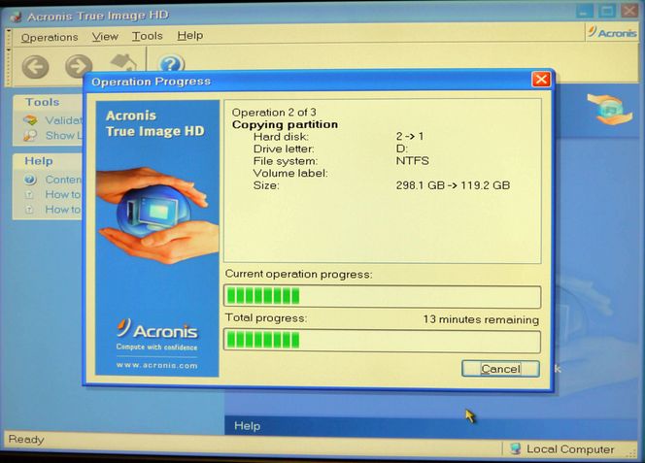645x463 pixels.
Task: Click the blue Help bar at bottom
Action: 430,425
